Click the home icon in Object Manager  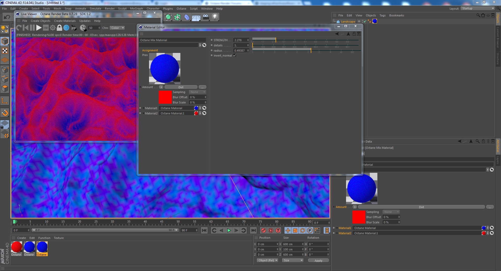coord(483,15)
